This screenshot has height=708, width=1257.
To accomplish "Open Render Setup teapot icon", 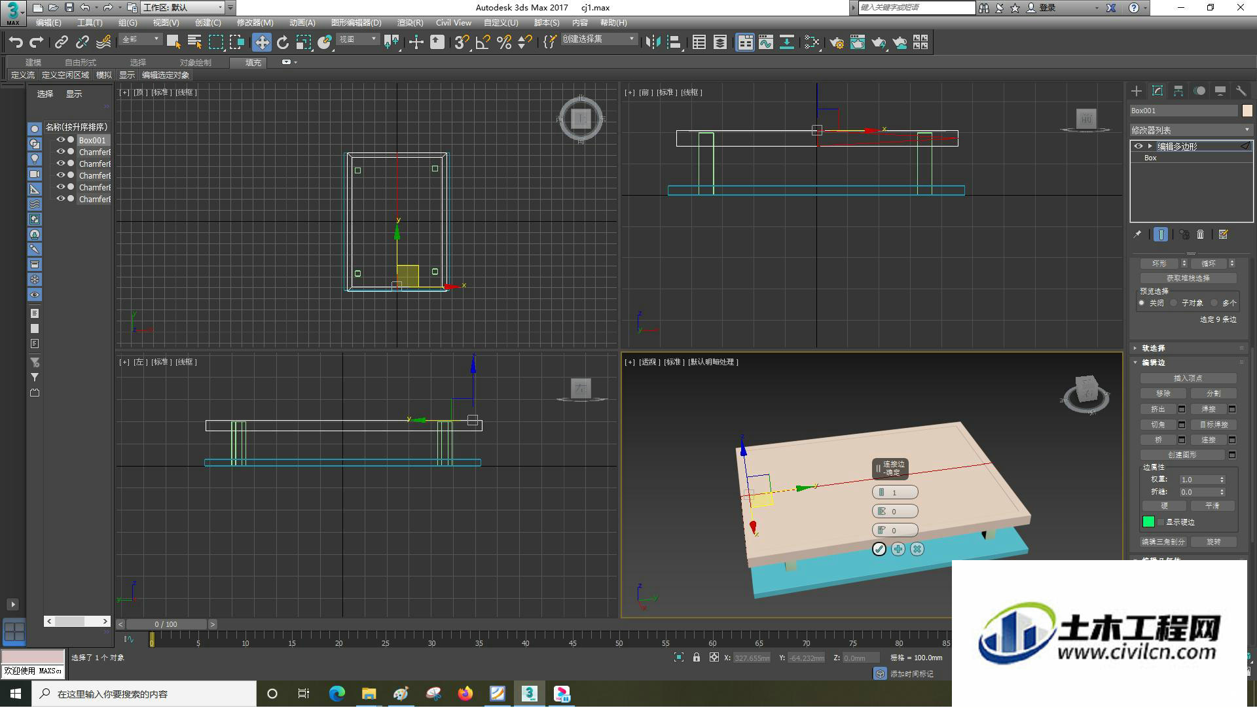I will pyautogui.click(x=837, y=43).
